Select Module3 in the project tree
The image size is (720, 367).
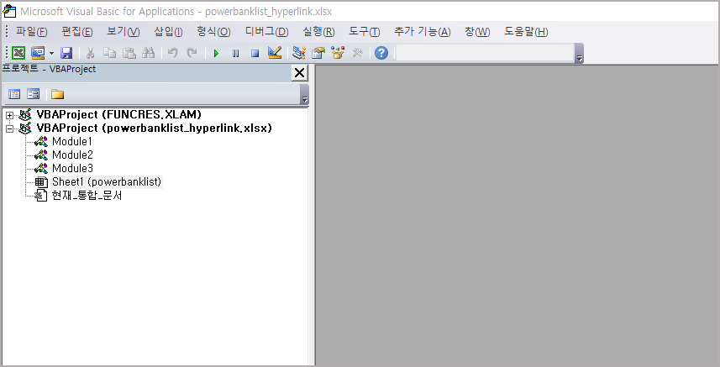(x=72, y=168)
